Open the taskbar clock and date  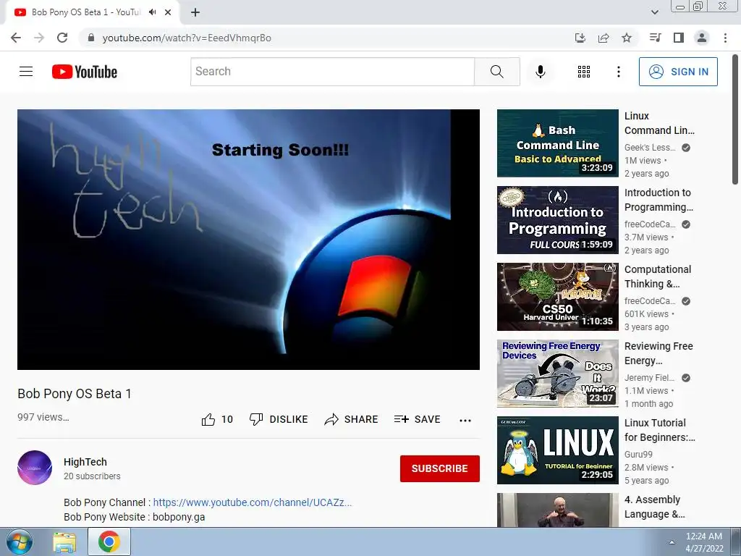tap(704, 542)
